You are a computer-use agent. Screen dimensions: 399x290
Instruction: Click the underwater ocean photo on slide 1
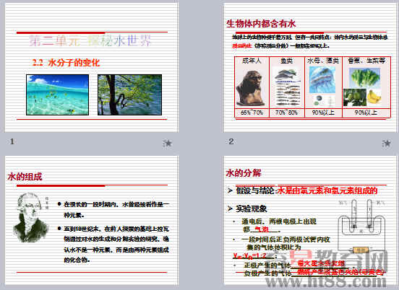58,95
